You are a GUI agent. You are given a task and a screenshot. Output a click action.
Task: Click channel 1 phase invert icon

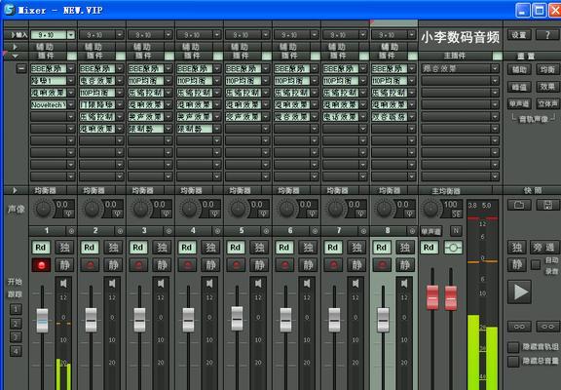[69, 214]
